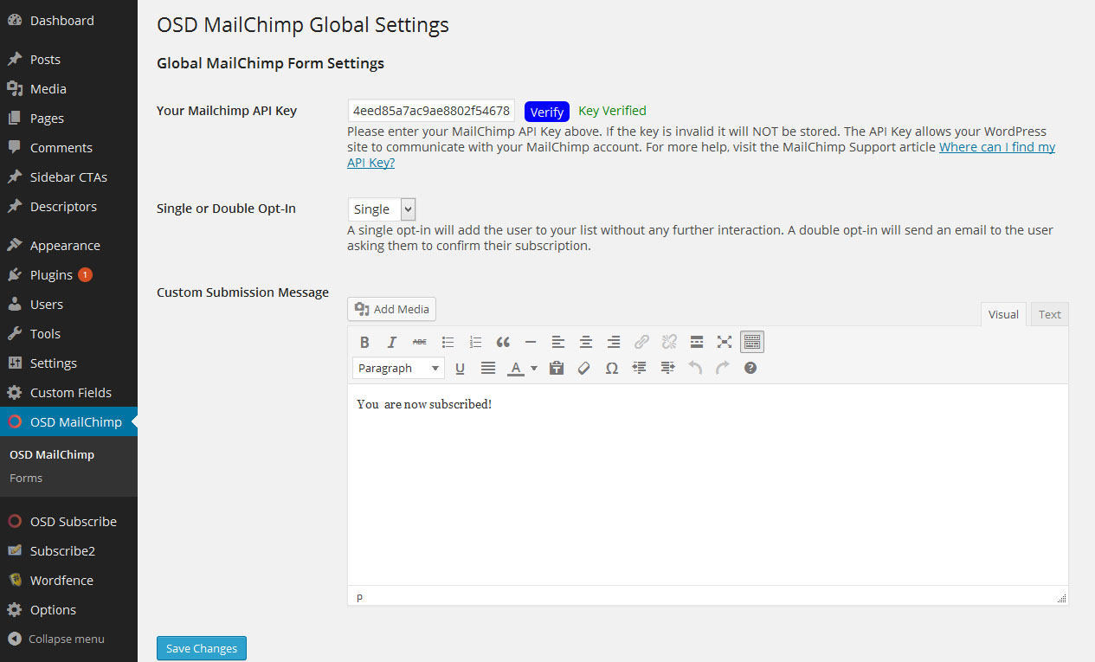Screen dimensions: 1095x662
Task: Increase the paragraph indent
Action: [x=667, y=368]
